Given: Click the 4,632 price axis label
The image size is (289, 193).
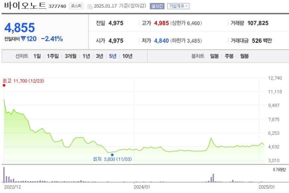Looking at the screenshot, I should [274, 147].
